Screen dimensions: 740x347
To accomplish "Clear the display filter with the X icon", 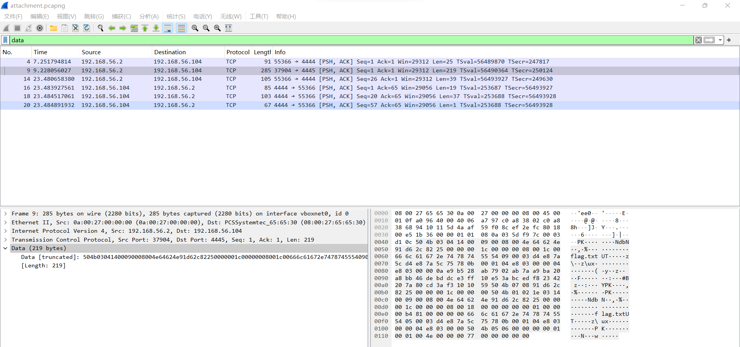I will 698,40.
